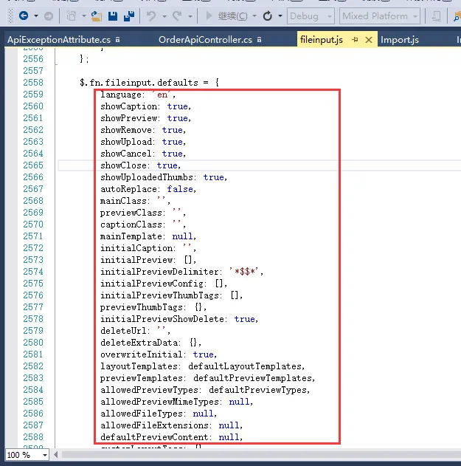Switch to the ApiExceptionAttribute.cs tab
The image size is (461, 466).
click(x=59, y=40)
